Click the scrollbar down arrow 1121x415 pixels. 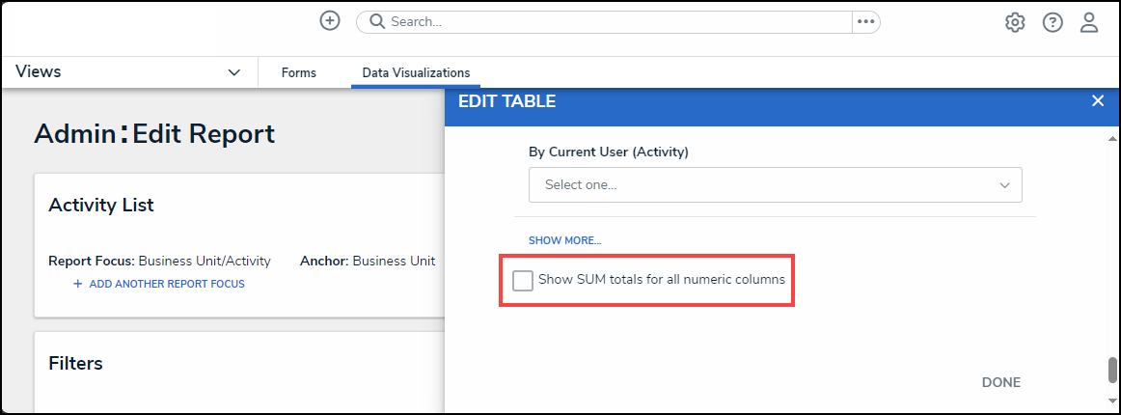[x=1112, y=400]
